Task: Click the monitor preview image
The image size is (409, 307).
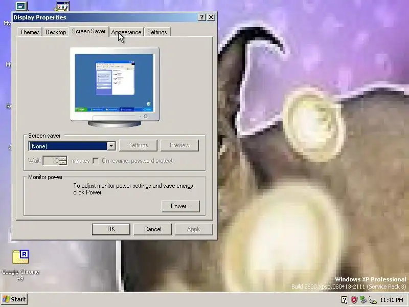Action: pyautogui.click(x=115, y=87)
